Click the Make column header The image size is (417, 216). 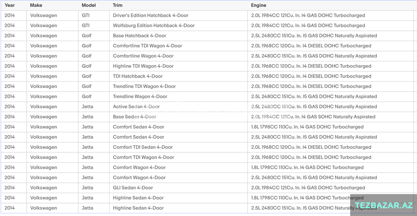[36, 5]
